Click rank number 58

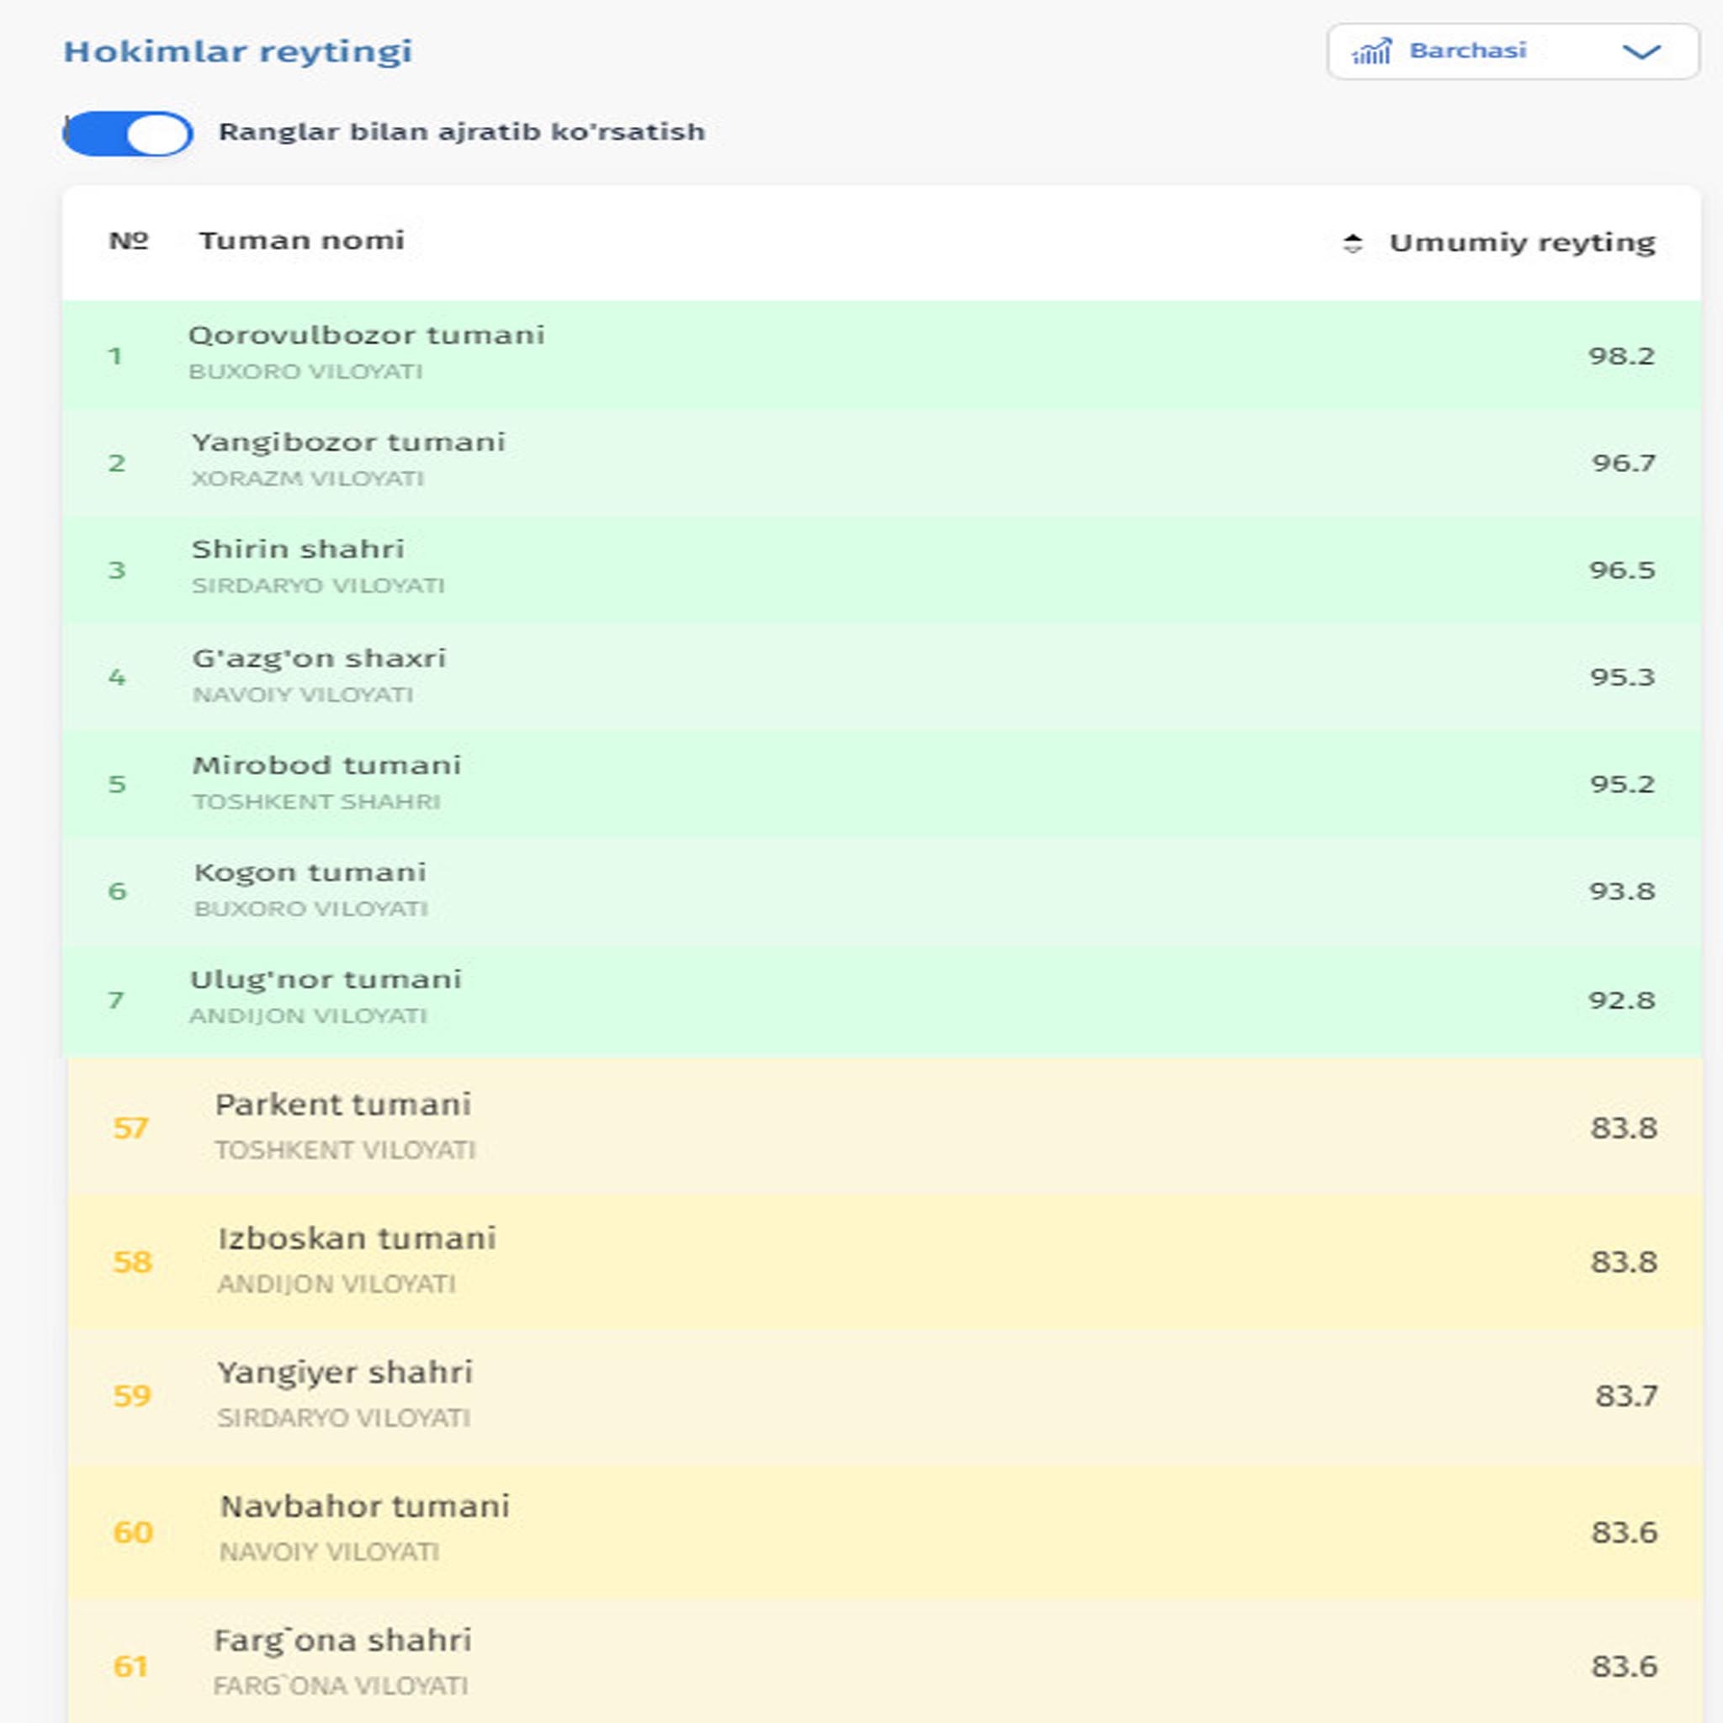[x=132, y=1262]
